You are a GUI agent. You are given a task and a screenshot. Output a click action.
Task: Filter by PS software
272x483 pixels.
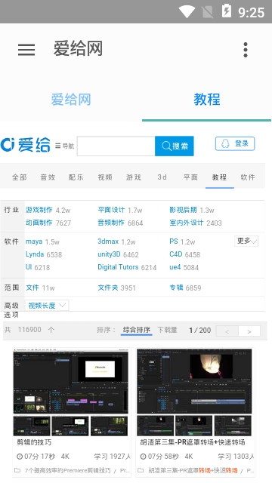point(174,241)
